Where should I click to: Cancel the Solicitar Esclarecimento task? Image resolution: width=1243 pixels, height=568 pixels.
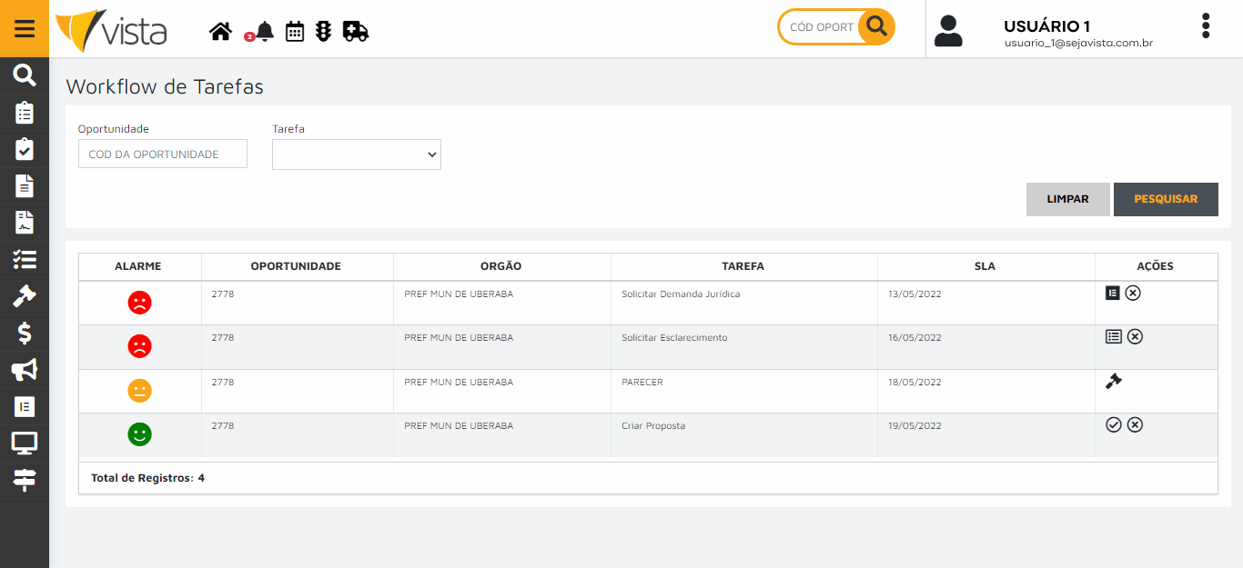1135,336
